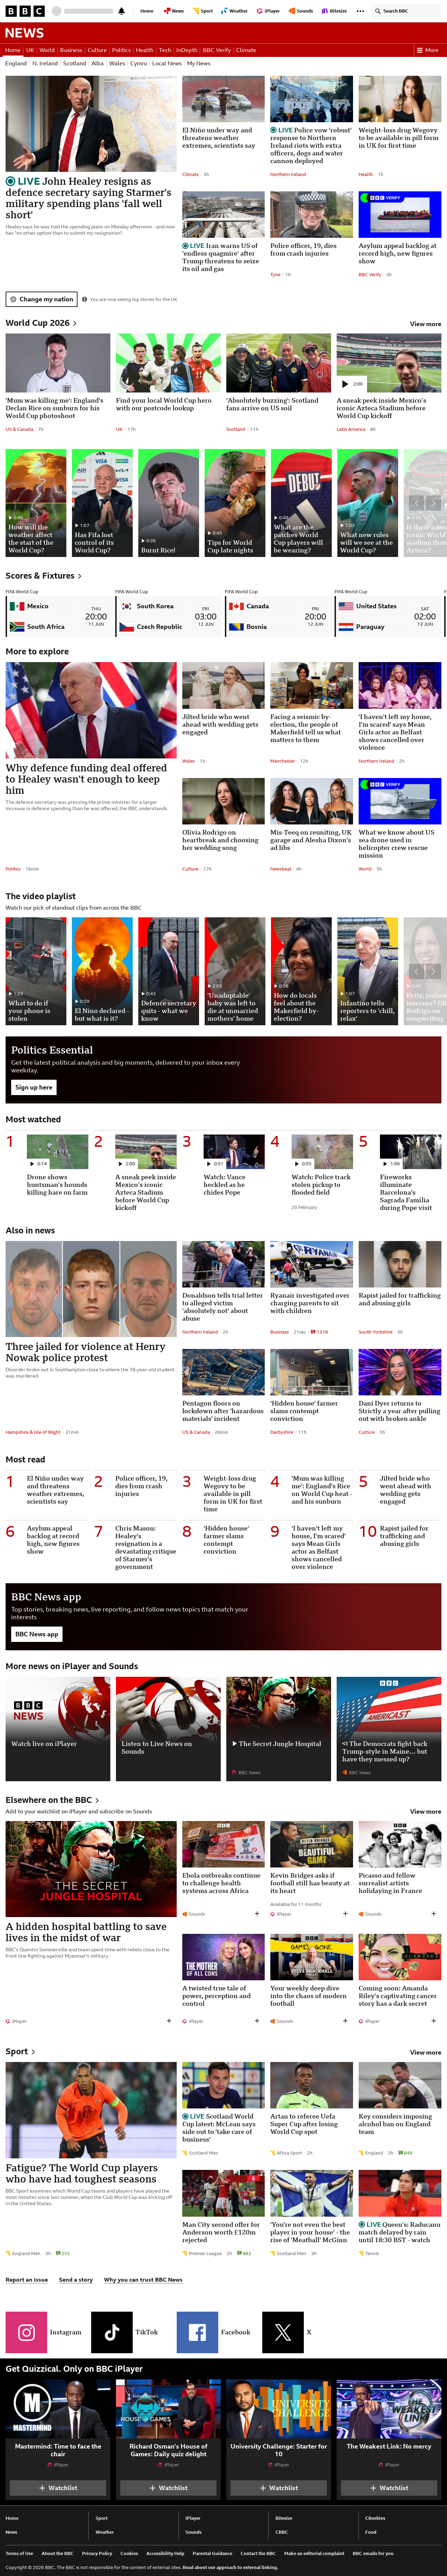Open Listen to Live News on Sounds thumbnail
This screenshot has height=2576, width=447.
coord(168,1728)
